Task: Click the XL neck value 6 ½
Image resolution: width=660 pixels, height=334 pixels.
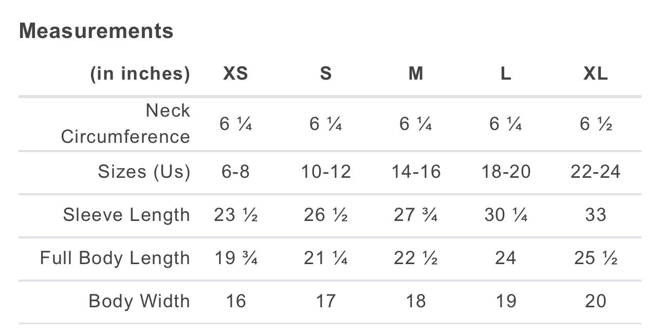Action: 596,124
